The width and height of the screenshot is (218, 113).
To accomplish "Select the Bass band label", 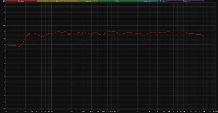I will 57,1.
